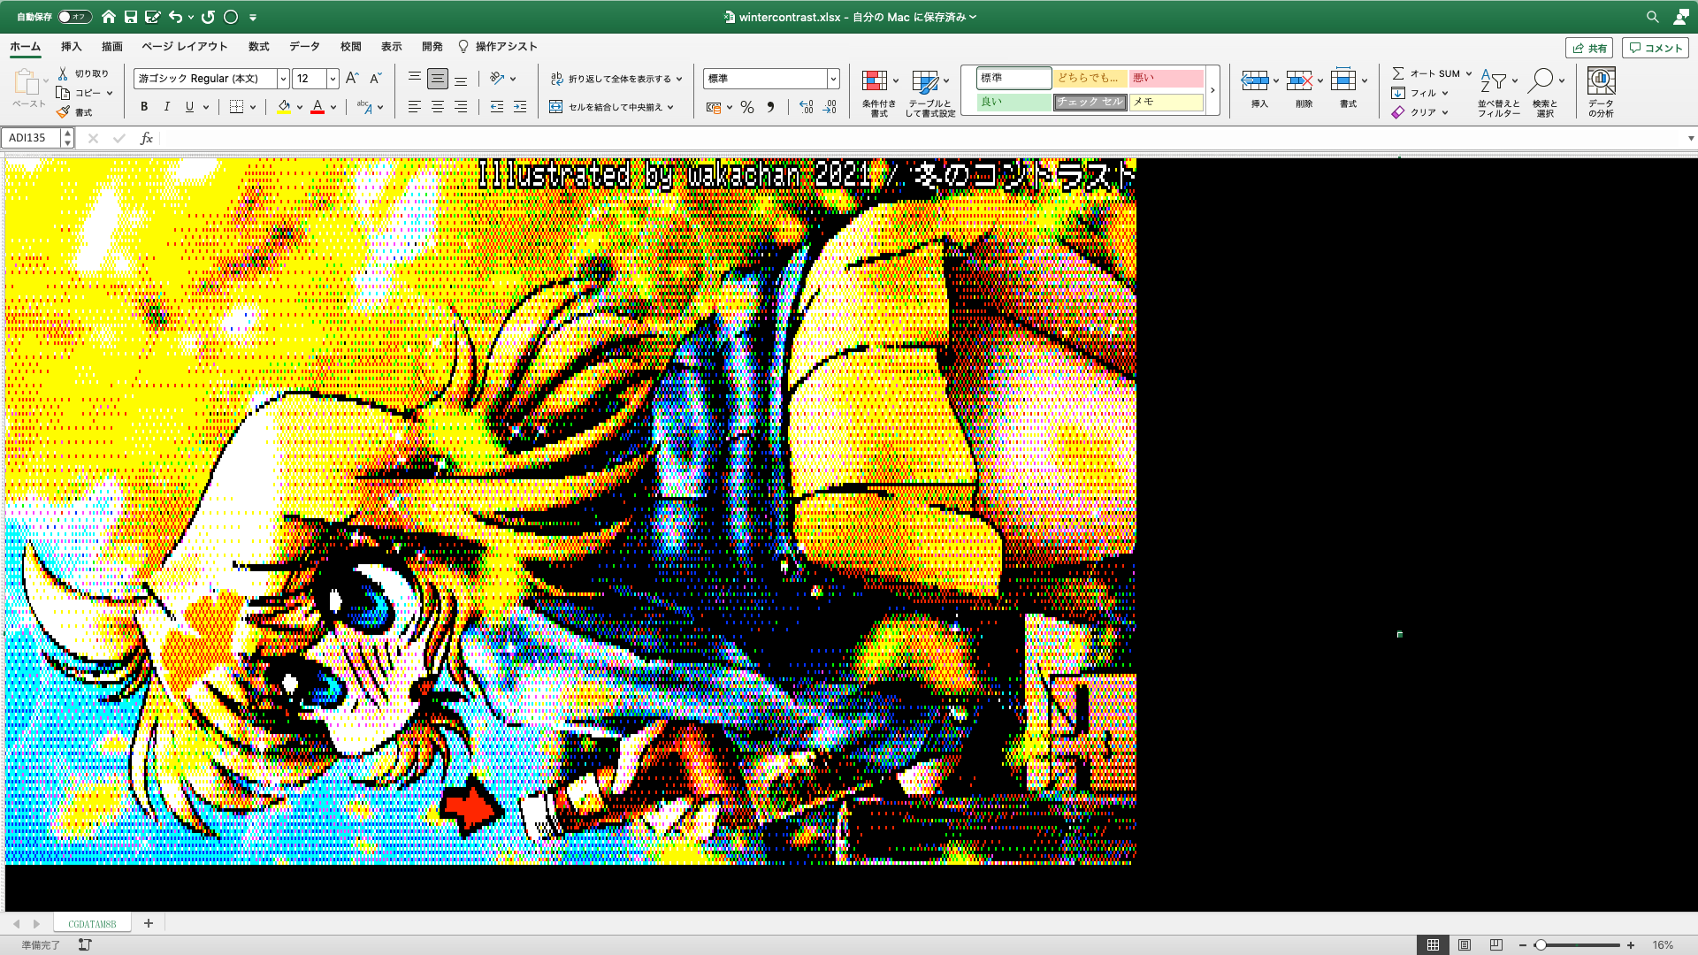This screenshot has height=955, width=1698.
Task: Click the insert function fx icon
Action: [147, 138]
